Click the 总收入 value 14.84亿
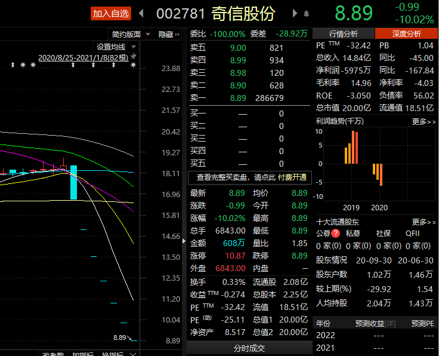 click(x=357, y=58)
